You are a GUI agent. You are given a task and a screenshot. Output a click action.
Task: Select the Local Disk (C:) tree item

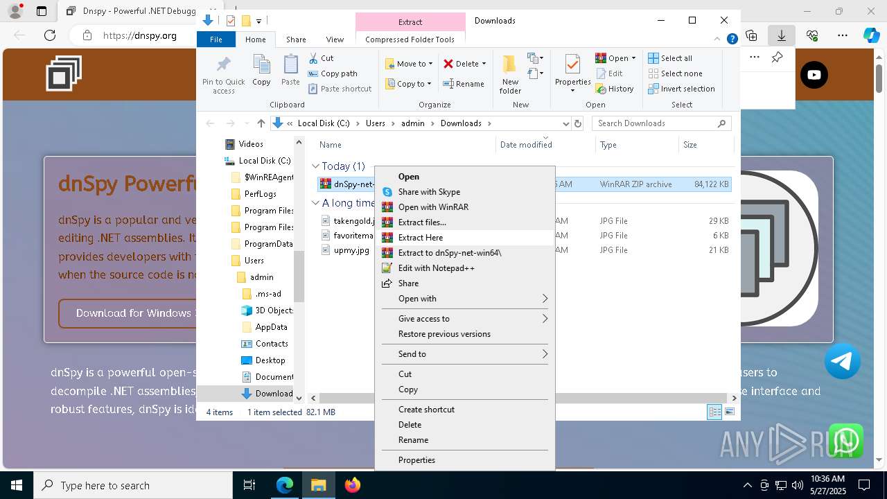click(x=257, y=161)
